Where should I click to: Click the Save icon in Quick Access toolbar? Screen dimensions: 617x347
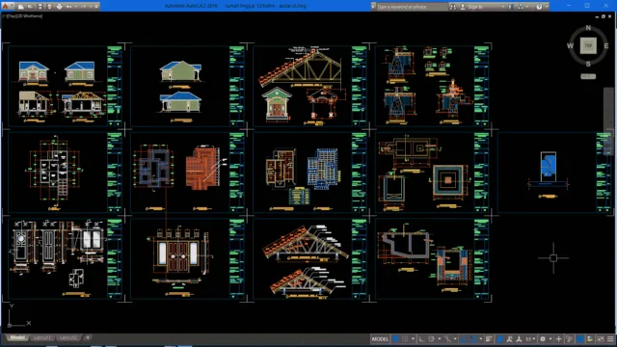point(40,7)
